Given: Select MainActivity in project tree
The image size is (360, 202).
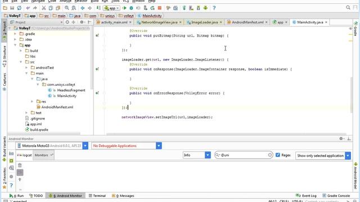Looking at the screenshot, I should click(x=66, y=96).
